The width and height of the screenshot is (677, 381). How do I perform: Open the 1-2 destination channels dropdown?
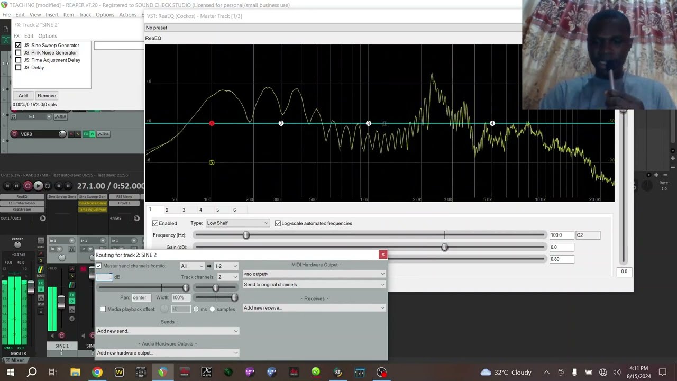point(226,266)
